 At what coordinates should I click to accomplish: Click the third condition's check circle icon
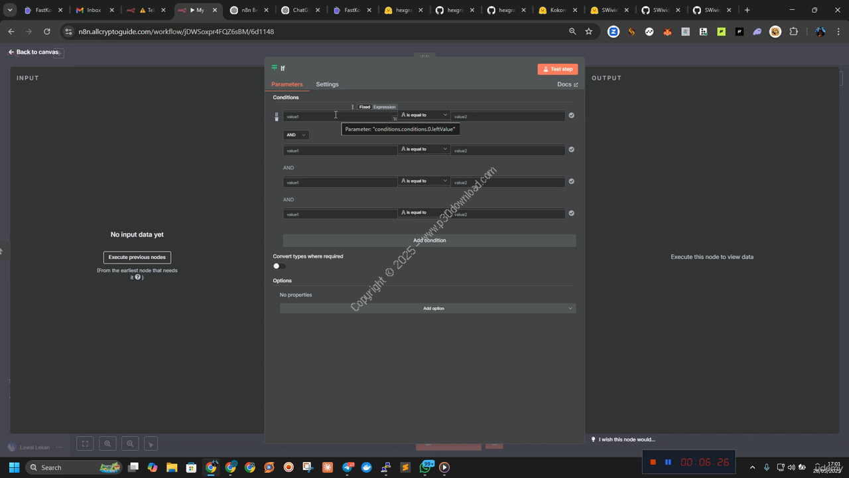(x=571, y=181)
